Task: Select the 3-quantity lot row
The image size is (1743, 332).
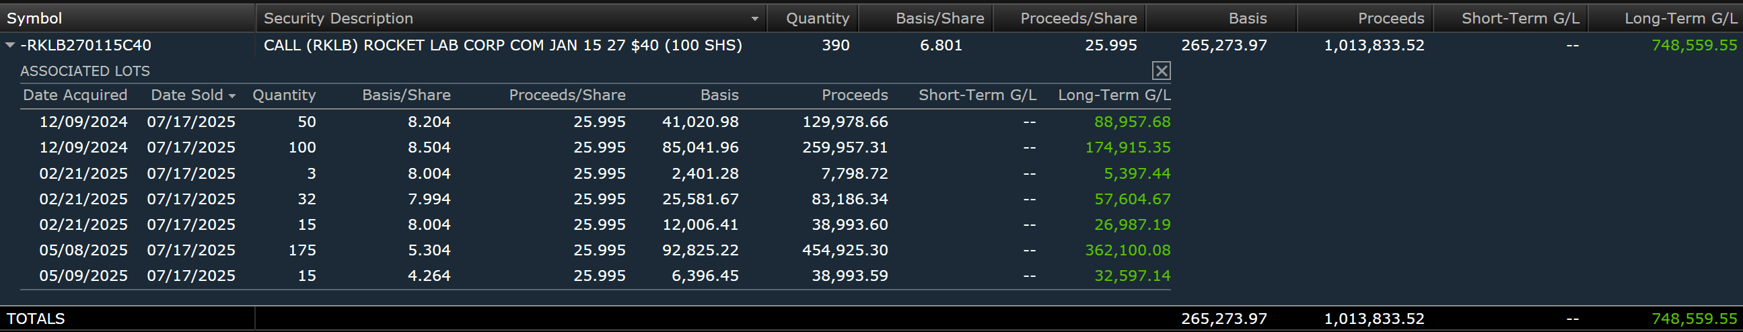Action: (596, 173)
